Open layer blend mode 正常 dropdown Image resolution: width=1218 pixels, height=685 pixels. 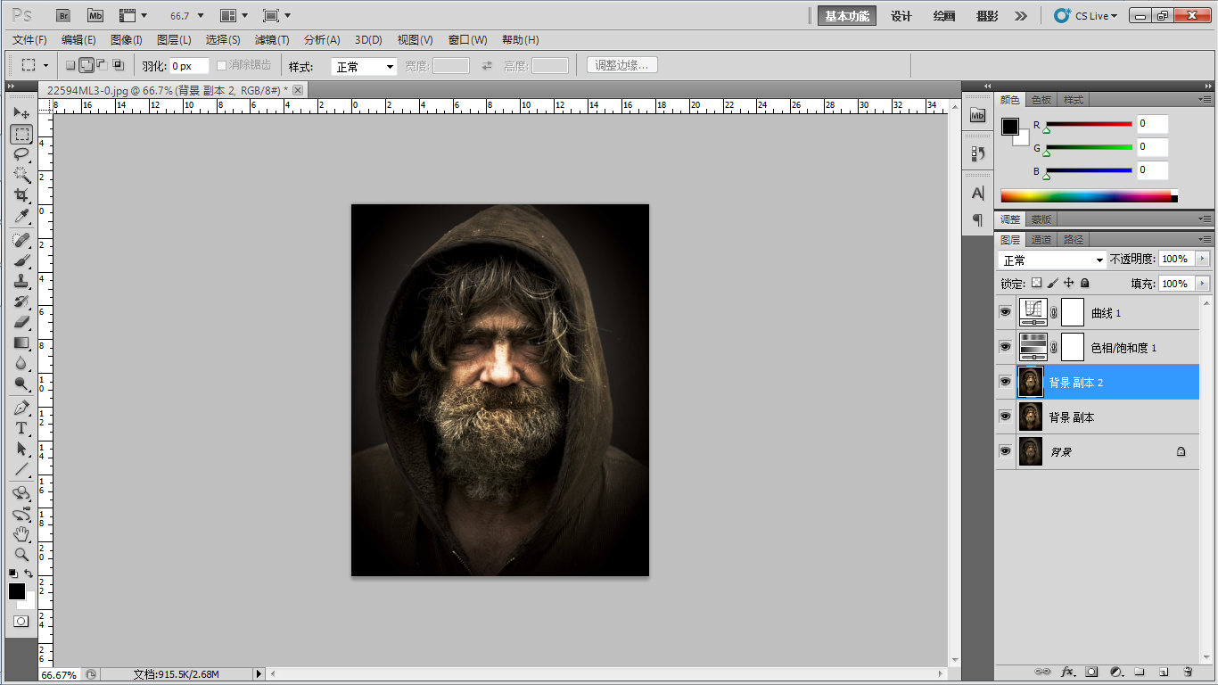[x=1052, y=260]
